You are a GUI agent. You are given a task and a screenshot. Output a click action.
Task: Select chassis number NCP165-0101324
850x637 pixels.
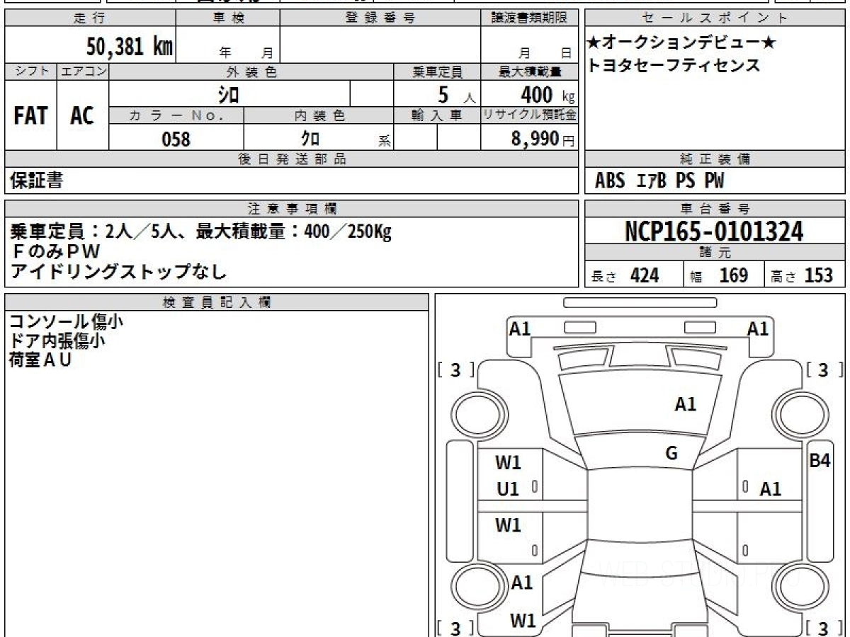(715, 231)
